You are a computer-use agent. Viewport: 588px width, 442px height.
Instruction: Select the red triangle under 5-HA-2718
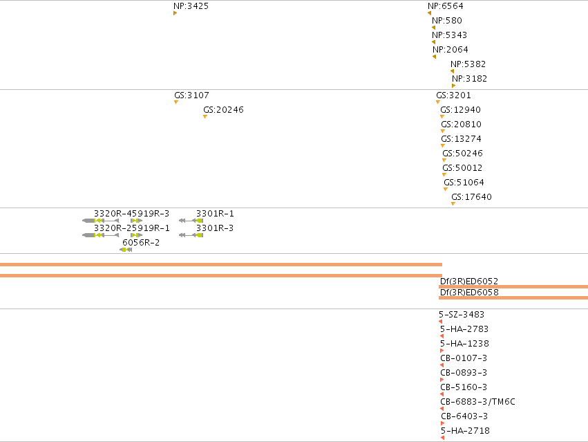(x=442, y=439)
